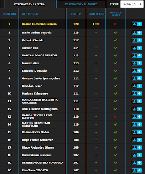
Task: Add Maximiliano Cisneros using user-plus icon
Action: pos(137,155)
